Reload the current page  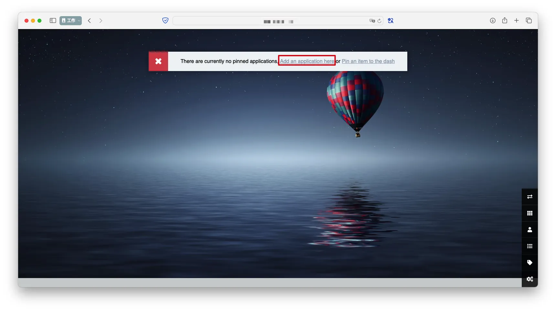(380, 21)
